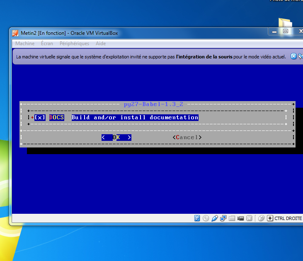Maximize the VirtualBox window
The width and height of the screenshot is (303, 261).
[x=286, y=31]
